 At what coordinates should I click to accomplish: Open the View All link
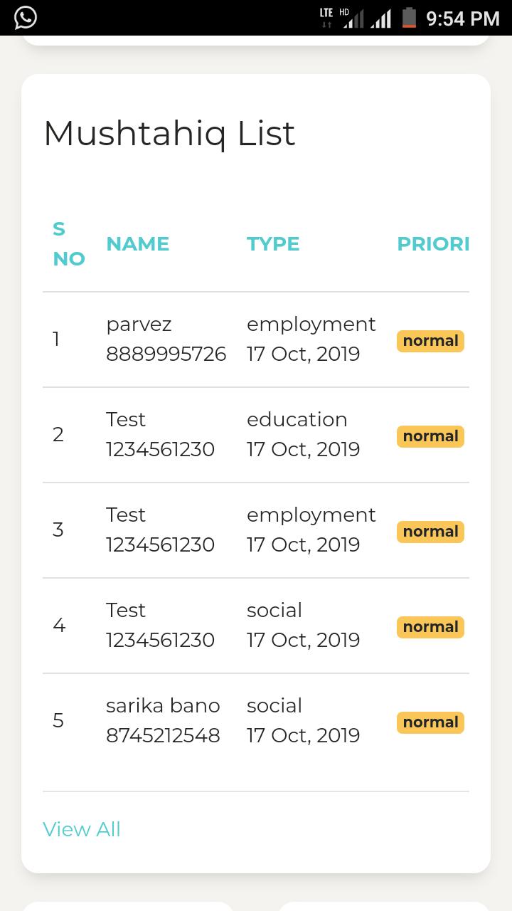point(82,829)
